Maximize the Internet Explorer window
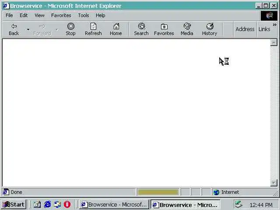 tap(266, 6)
